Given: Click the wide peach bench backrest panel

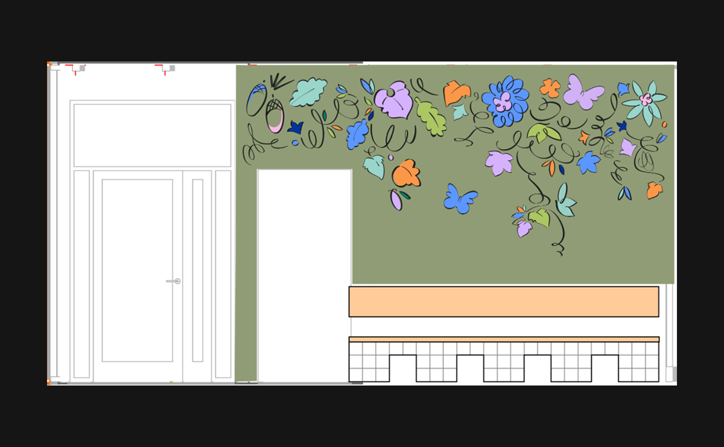Looking at the screenshot, I should [x=503, y=302].
